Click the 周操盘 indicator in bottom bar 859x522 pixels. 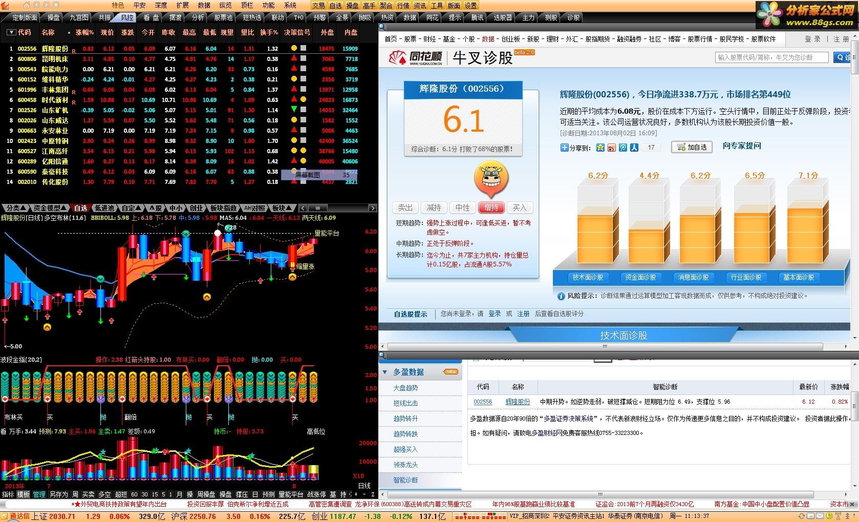tap(206, 494)
